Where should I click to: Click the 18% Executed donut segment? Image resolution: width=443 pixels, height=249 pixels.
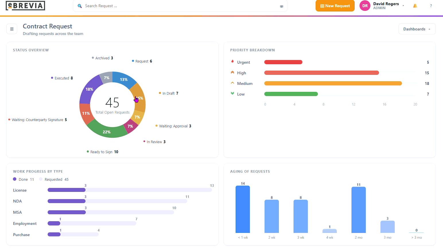[x=90, y=89]
